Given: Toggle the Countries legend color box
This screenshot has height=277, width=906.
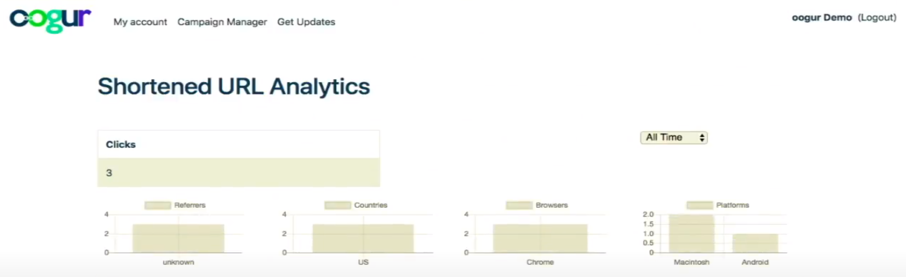Looking at the screenshot, I should [338, 205].
